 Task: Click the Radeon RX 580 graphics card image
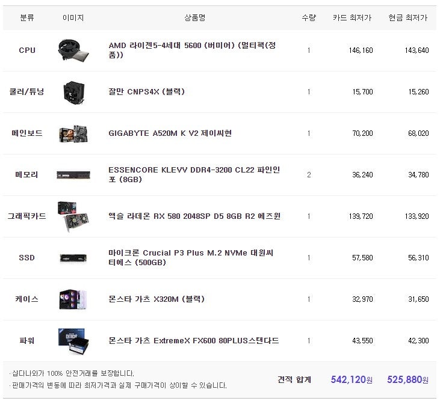(x=73, y=216)
